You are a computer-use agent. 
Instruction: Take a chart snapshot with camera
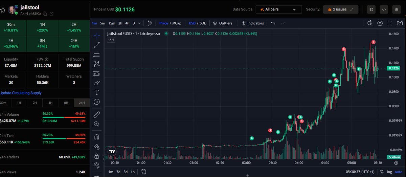(400, 23)
